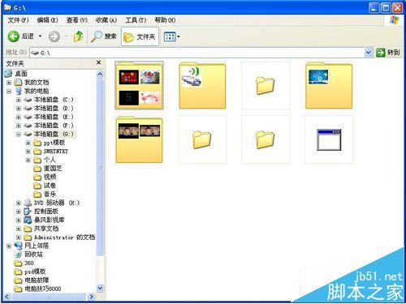Select 电脑故障 folder in tree
Screen dimensions: 406x304
point(37,280)
